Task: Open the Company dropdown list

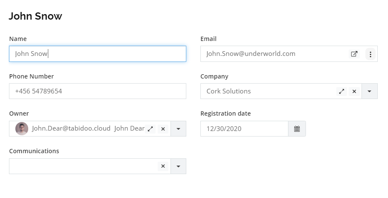Action: click(x=370, y=91)
